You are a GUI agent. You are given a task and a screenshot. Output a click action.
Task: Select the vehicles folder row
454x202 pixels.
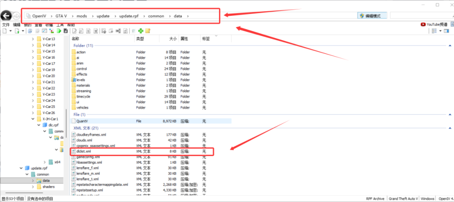151,107
